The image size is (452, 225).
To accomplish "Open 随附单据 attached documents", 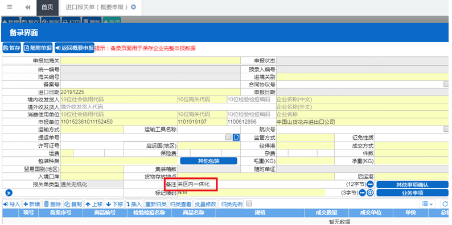I will 38,48.
